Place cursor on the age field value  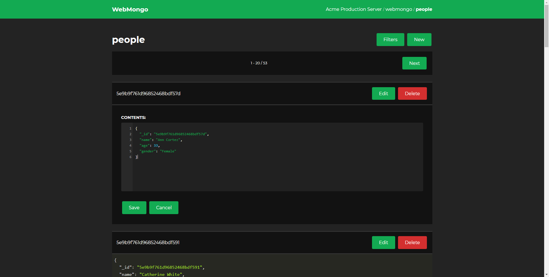pos(156,146)
